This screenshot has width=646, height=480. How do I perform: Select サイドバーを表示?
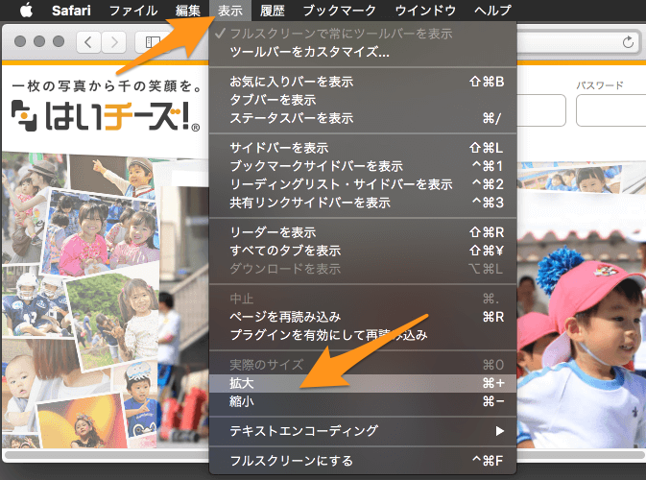pyautogui.click(x=363, y=148)
